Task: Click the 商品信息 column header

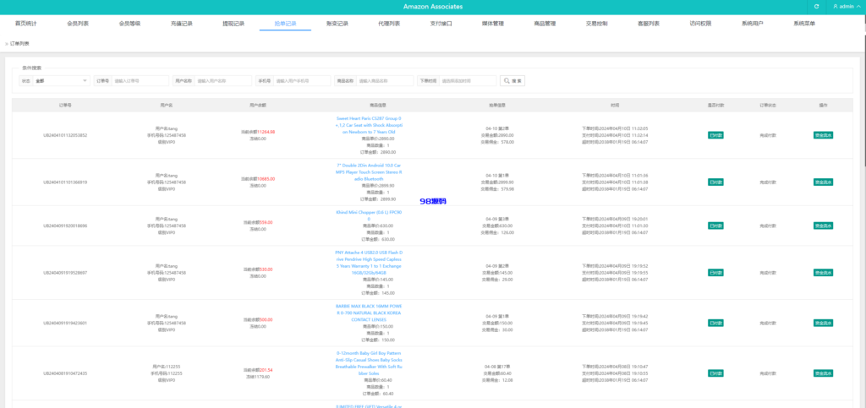Action: tap(378, 105)
